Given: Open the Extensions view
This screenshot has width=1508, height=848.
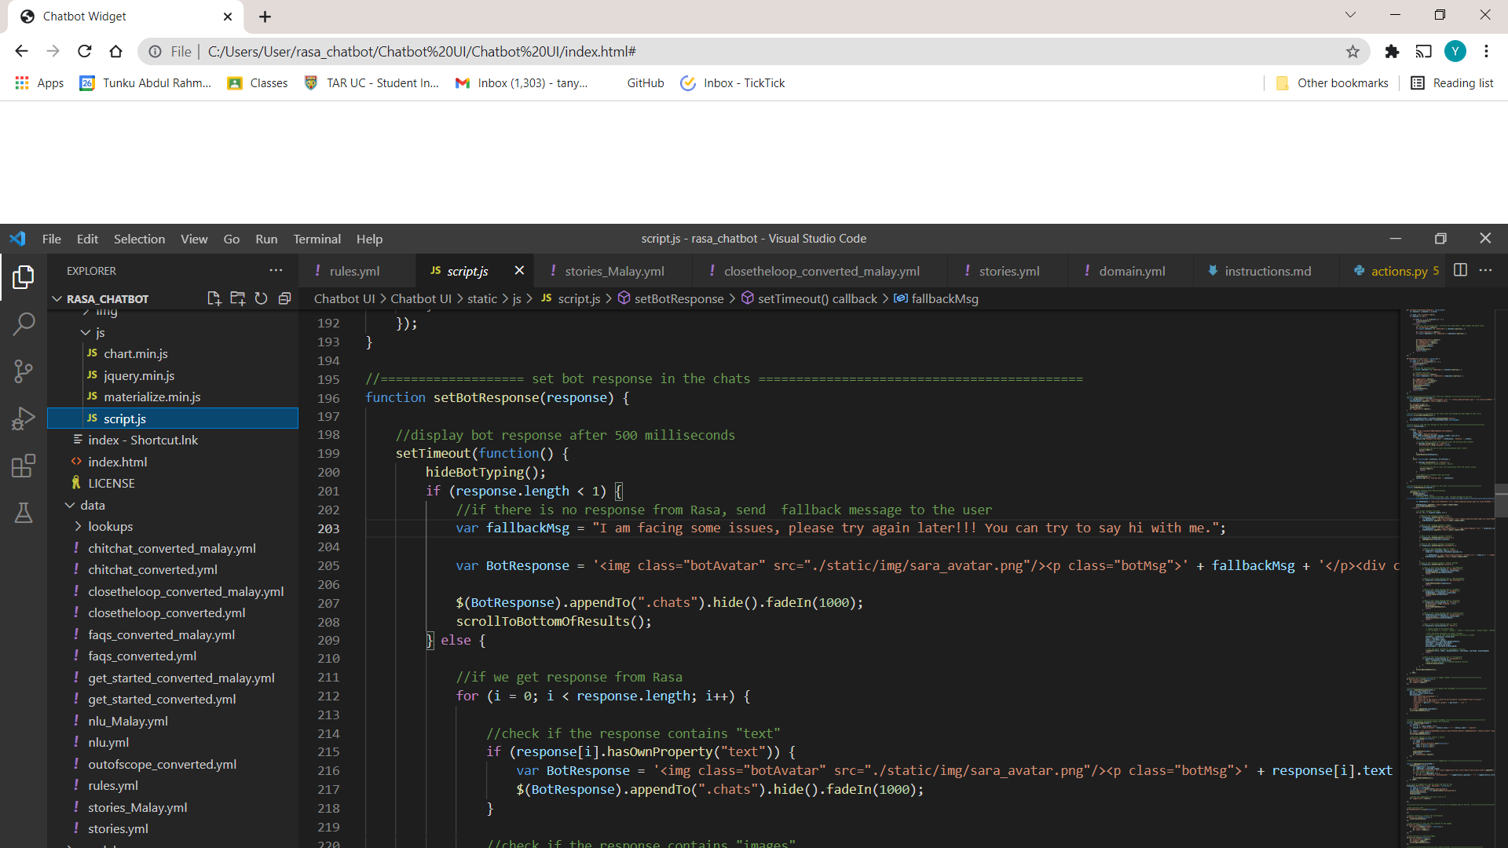Looking at the screenshot, I should (x=24, y=466).
